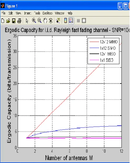
Task: Activate the Zoom In tool
Action: pyautogui.click(x=34, y=21)
